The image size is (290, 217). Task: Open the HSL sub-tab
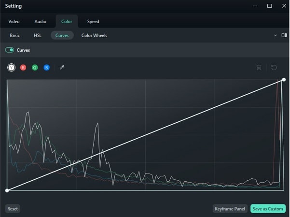point(38,35)
